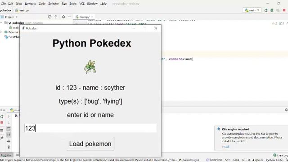Expand the External Libraries node

[x=1, y=32]
